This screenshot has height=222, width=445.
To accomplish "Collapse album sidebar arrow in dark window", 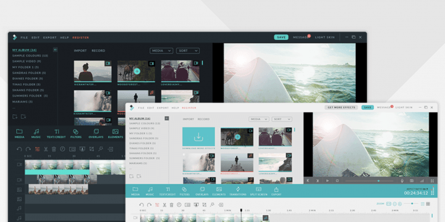I will click(x=55, y=50).
